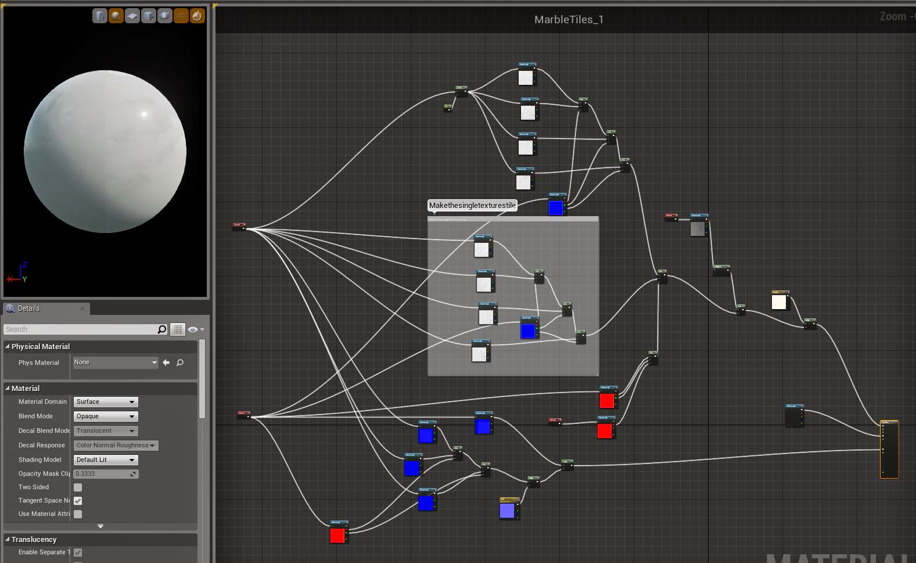Use the teapot preview mesh
916x563 pixels.
(x=165, y=16)
